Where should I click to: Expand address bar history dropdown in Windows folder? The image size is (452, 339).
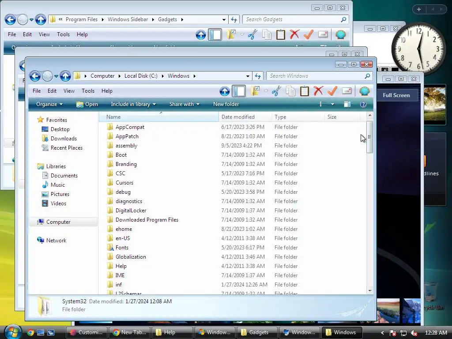[x=248, y=76]
